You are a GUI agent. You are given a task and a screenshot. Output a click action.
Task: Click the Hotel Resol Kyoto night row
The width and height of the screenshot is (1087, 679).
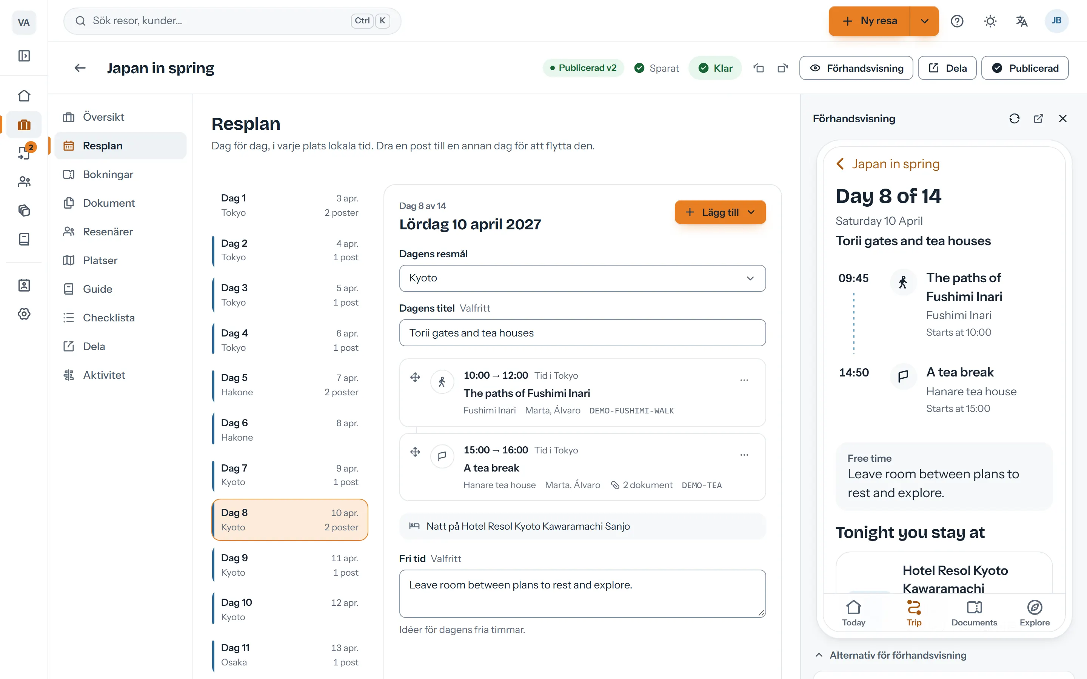582,526
